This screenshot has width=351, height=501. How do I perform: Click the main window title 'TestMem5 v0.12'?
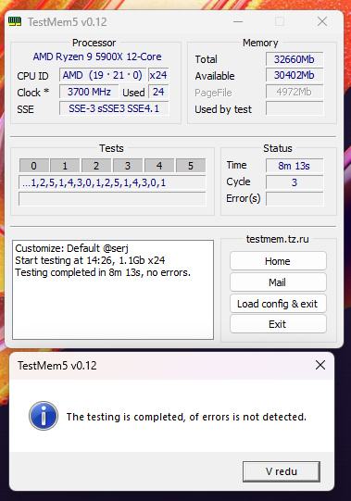67,22
